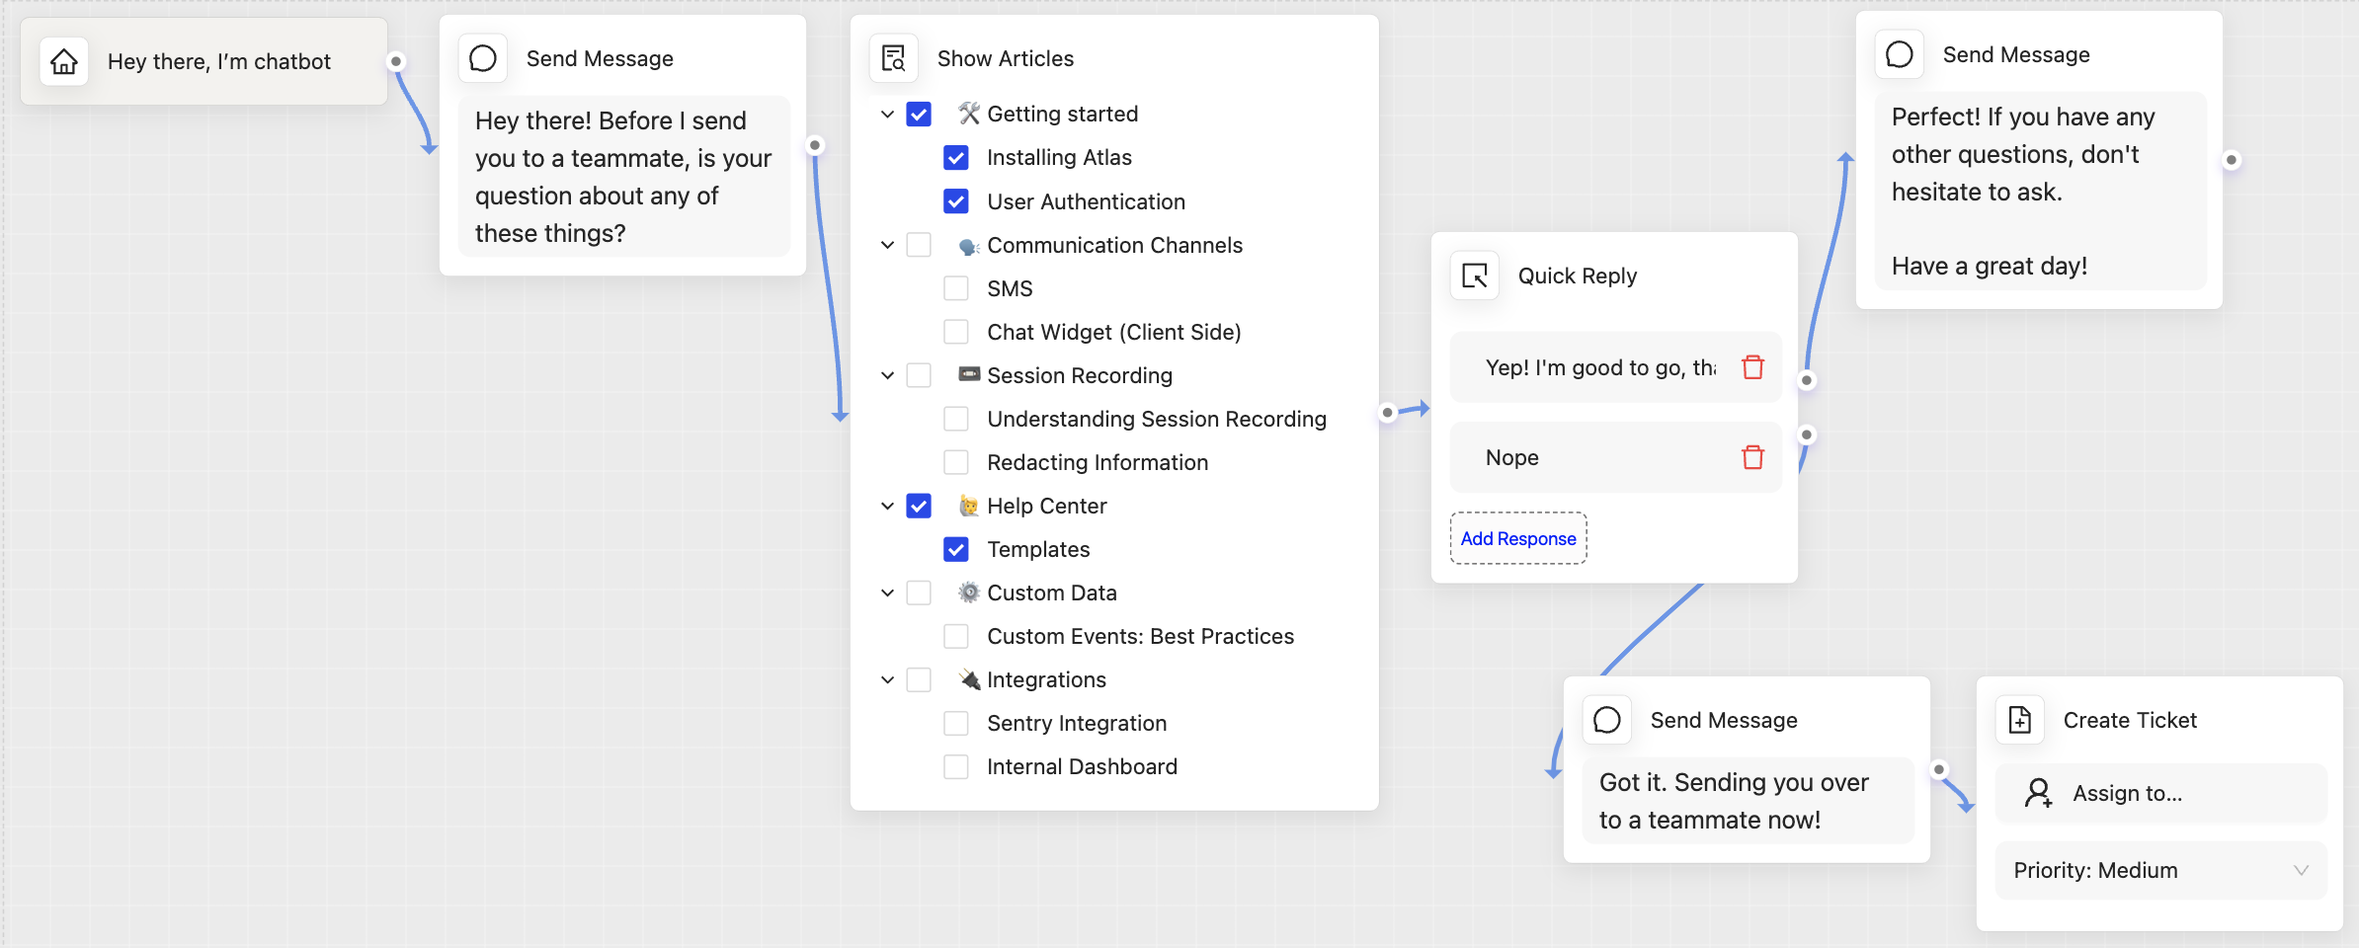Click the Add Response button

[1518, 538]
